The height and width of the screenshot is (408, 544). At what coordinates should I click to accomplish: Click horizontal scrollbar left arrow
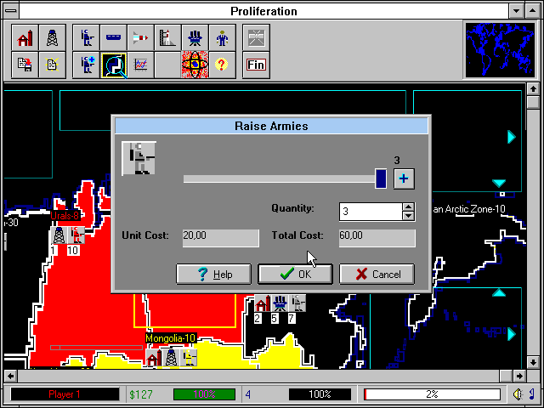tap(10, 376)
